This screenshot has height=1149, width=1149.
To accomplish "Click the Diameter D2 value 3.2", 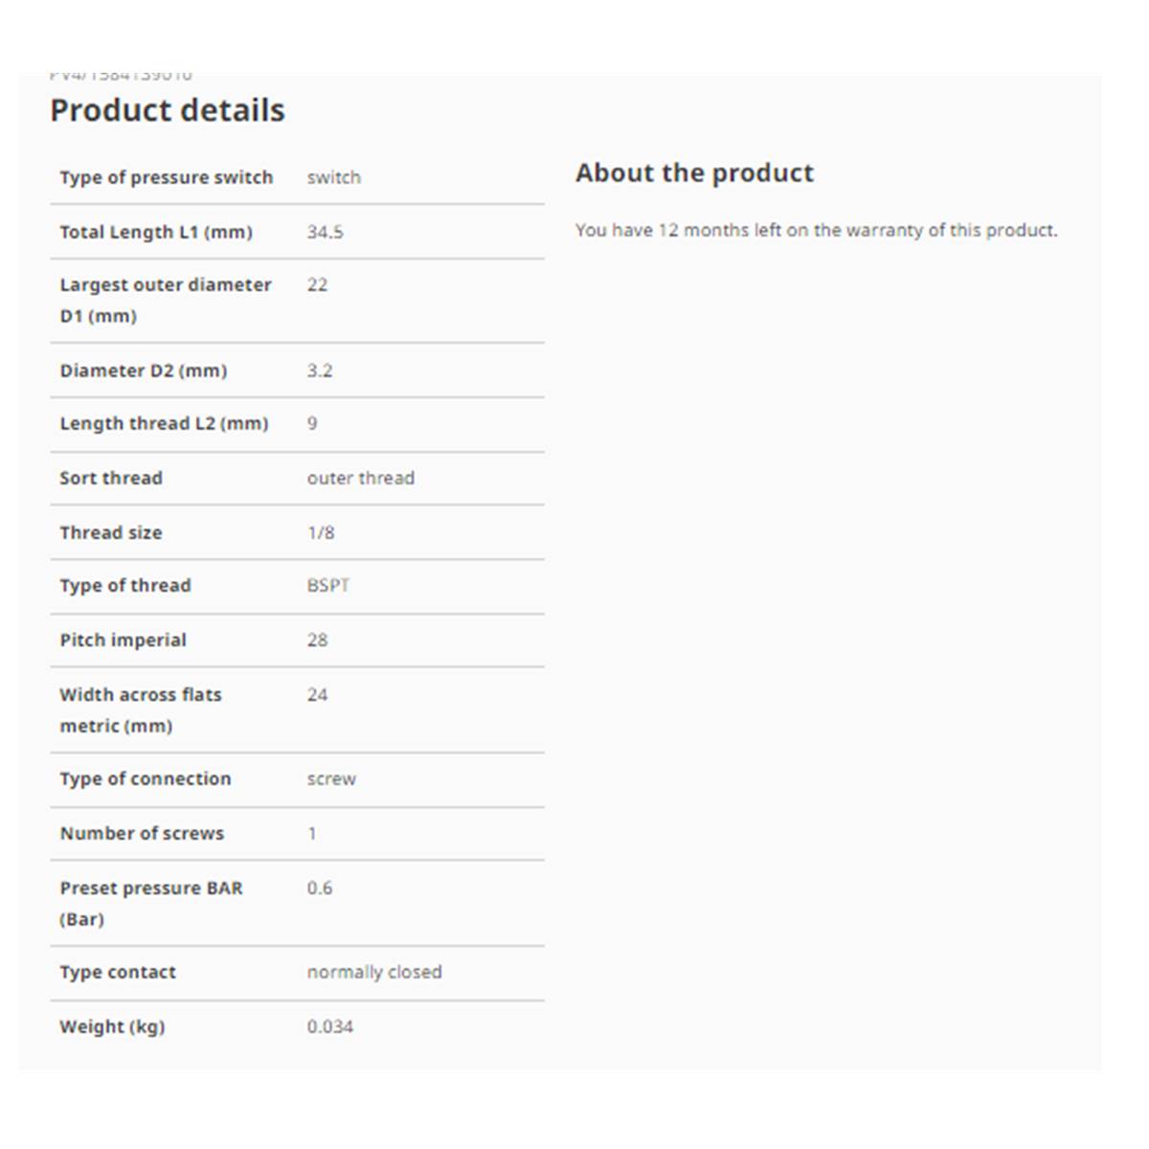I will pyautogui.click(x=320, y=372).
